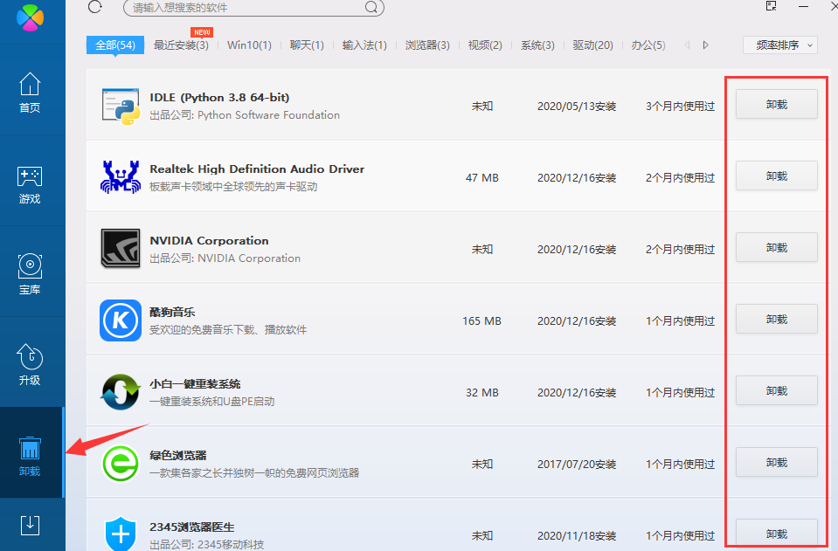Click the 165 MB size value
The image size is (838, 551).
482,320
